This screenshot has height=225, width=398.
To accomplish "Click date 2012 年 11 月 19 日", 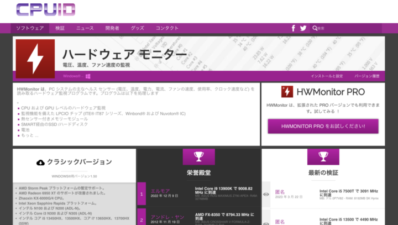I will (x=165, y=222).
